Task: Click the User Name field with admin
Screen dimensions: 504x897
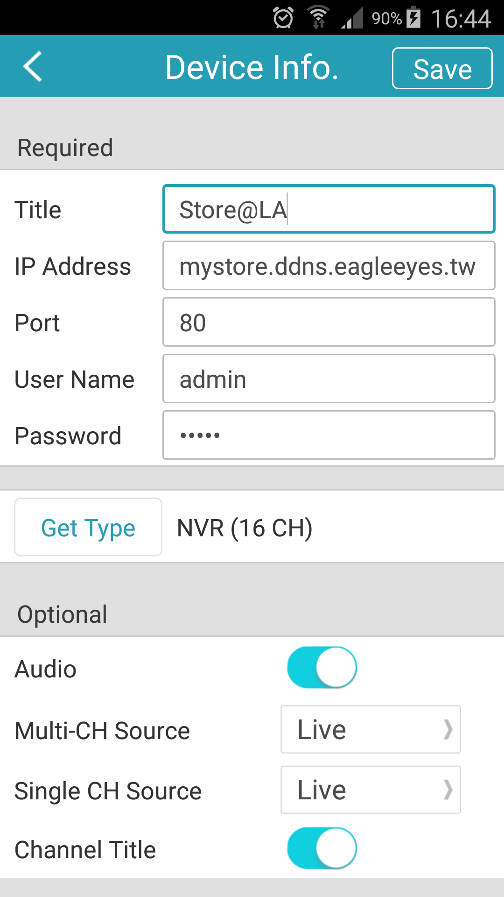Action: [329, 378]
